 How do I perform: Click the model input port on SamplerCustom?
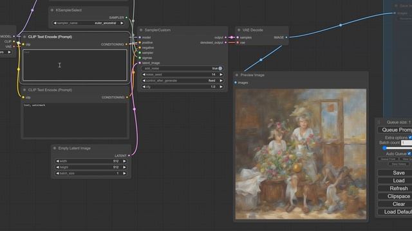coord(140,37)
